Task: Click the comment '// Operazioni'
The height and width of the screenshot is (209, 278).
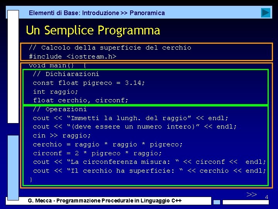Action: 60,109
